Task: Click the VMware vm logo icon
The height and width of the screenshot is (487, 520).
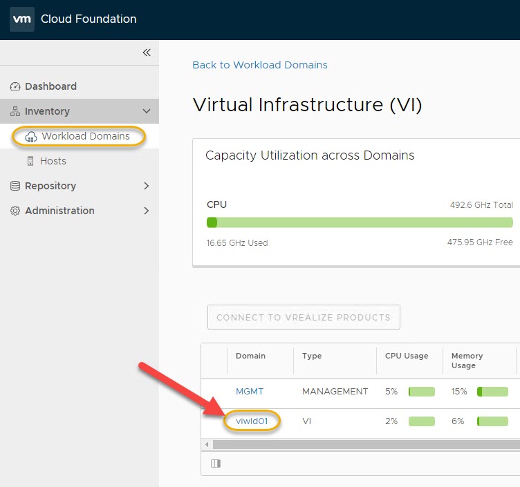Action: [x=22, y=19]
